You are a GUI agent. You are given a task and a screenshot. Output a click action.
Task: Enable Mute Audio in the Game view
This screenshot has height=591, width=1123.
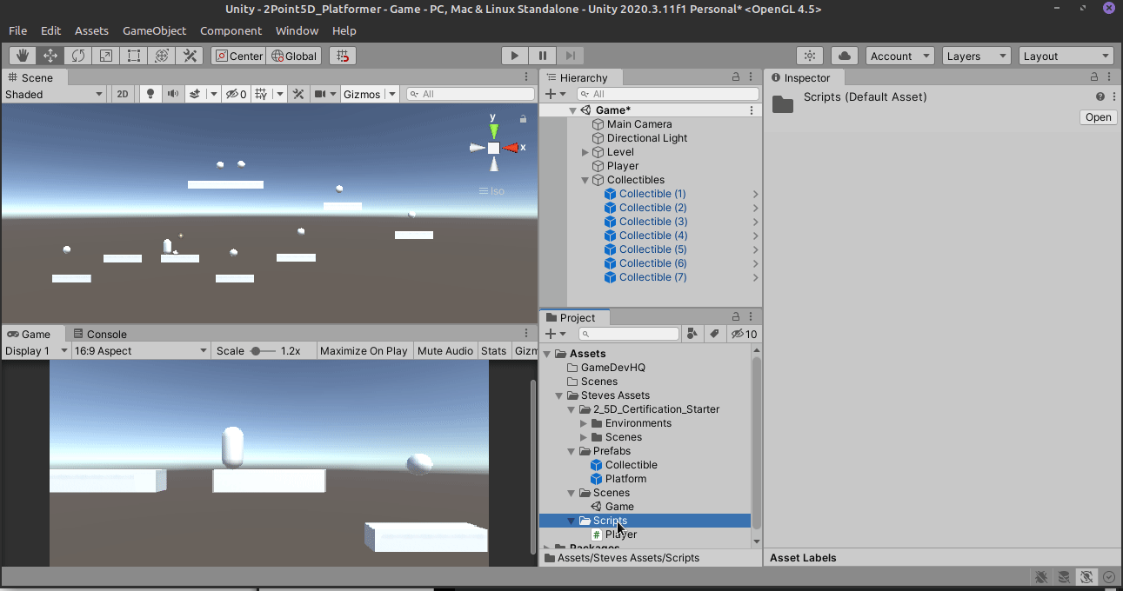tap(445, 350)
